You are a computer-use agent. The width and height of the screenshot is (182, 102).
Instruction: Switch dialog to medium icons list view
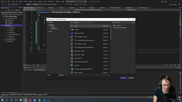(x=93, y=22)
